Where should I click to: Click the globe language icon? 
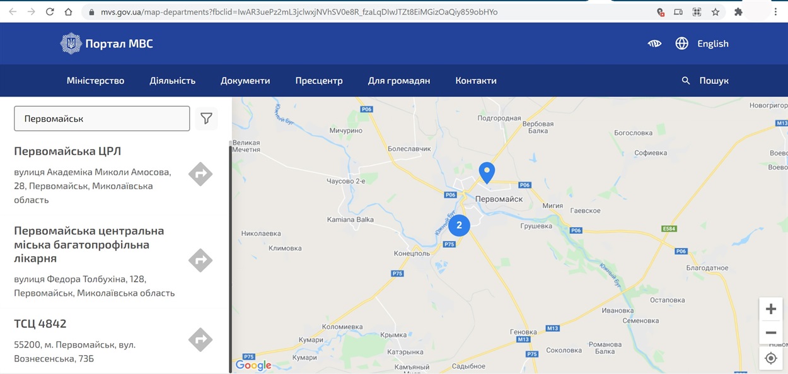pyautogui.click(x=681, y=44)
